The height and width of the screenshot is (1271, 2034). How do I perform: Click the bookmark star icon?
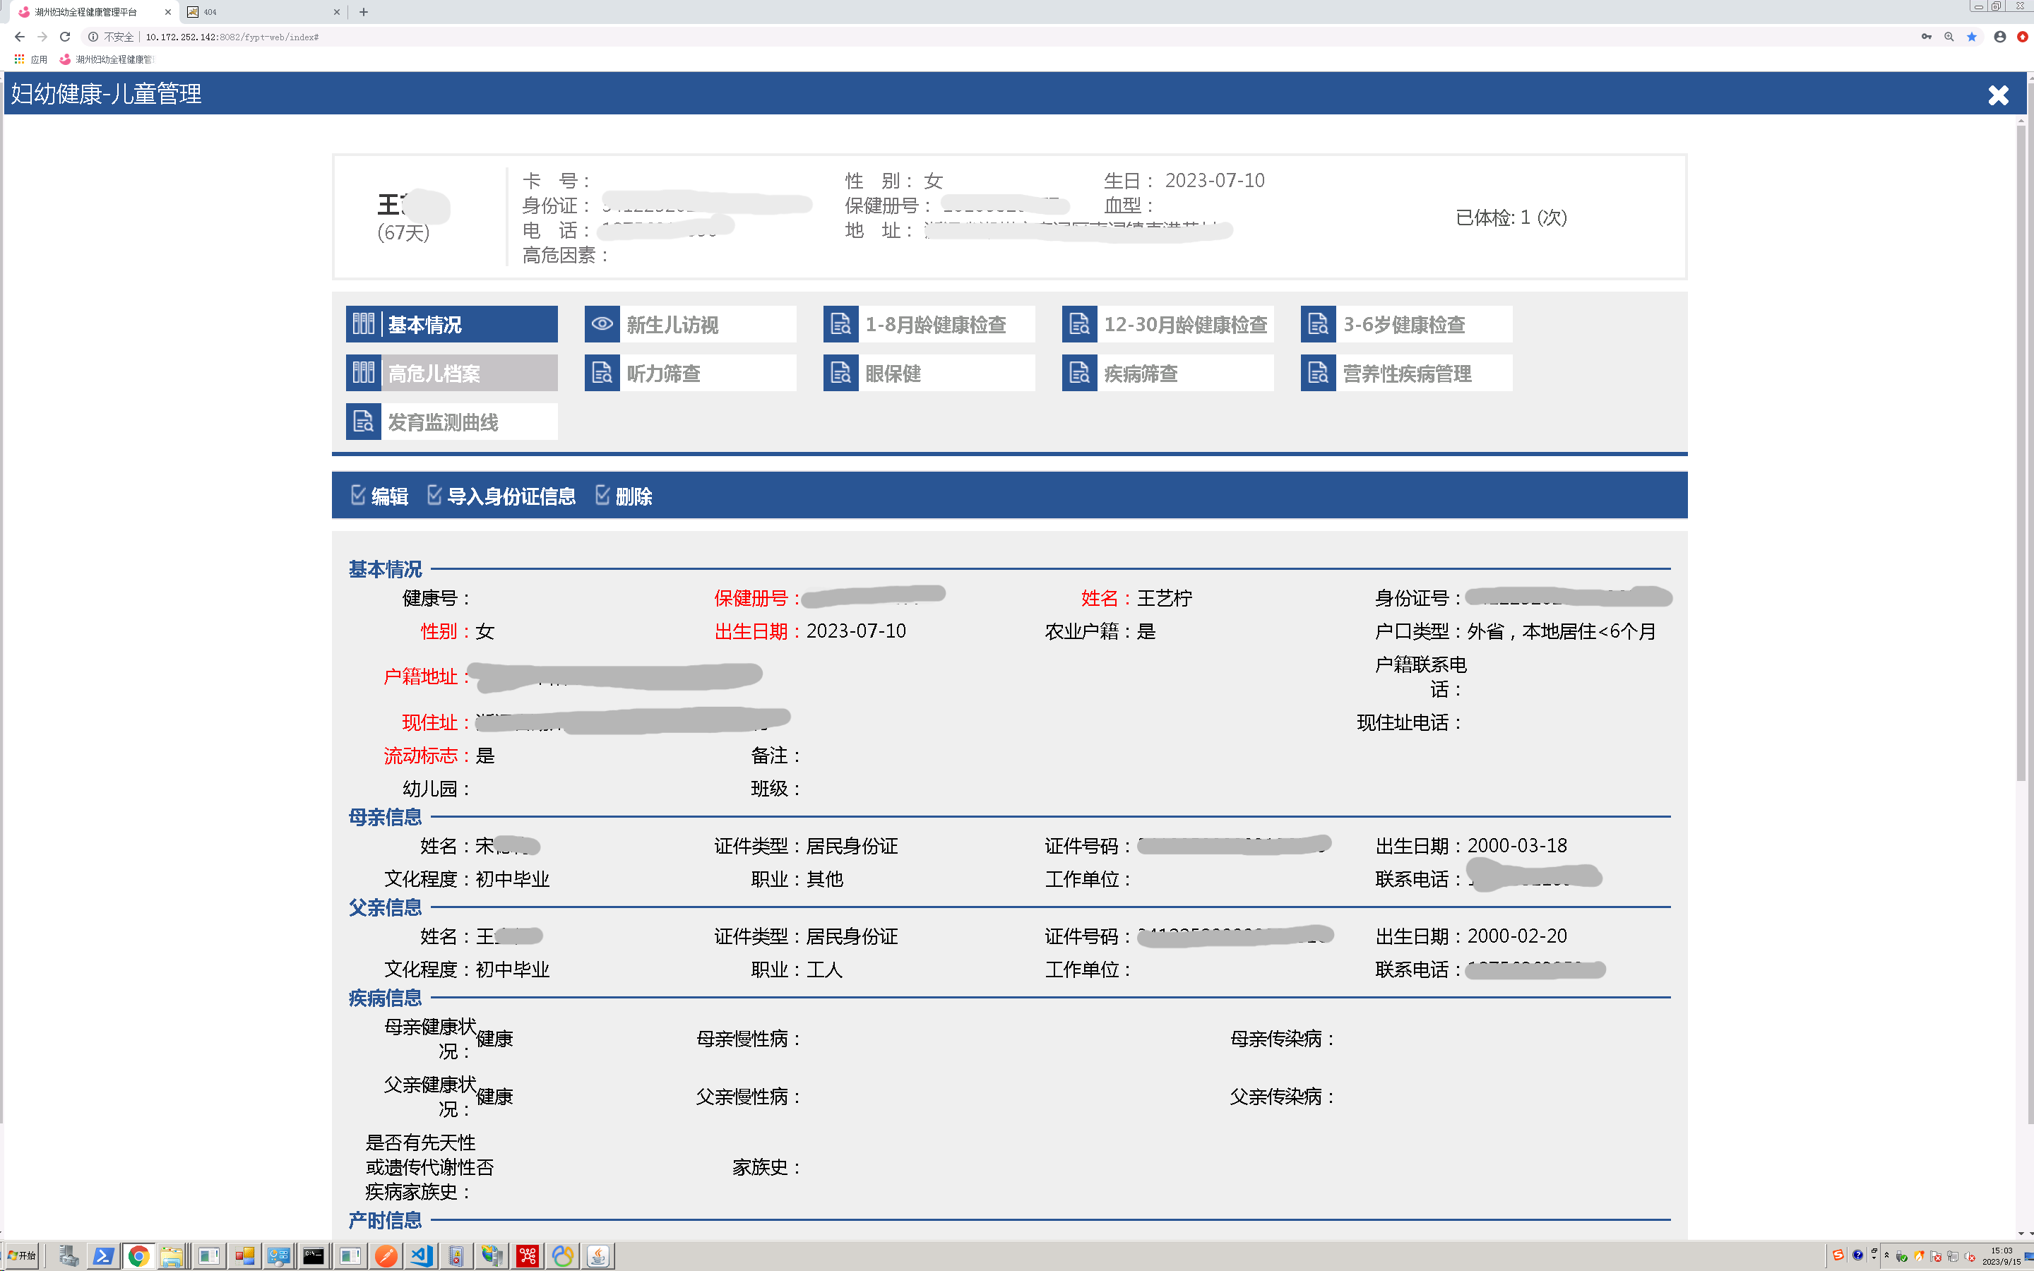tap(1972, 37)
